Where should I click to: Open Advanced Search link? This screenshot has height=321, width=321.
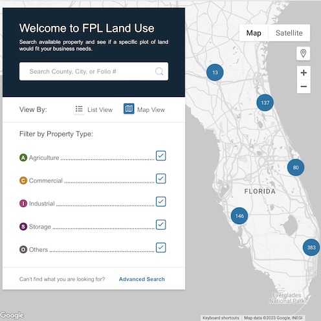142,279
